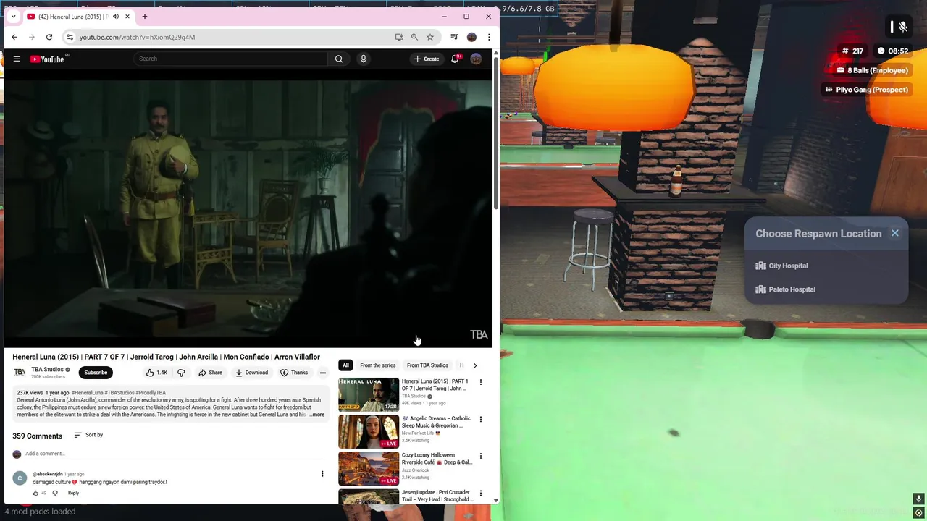Choose Paleto Hospital respawn location
This screenshot has height=521, width=927.
click(826, 289)
